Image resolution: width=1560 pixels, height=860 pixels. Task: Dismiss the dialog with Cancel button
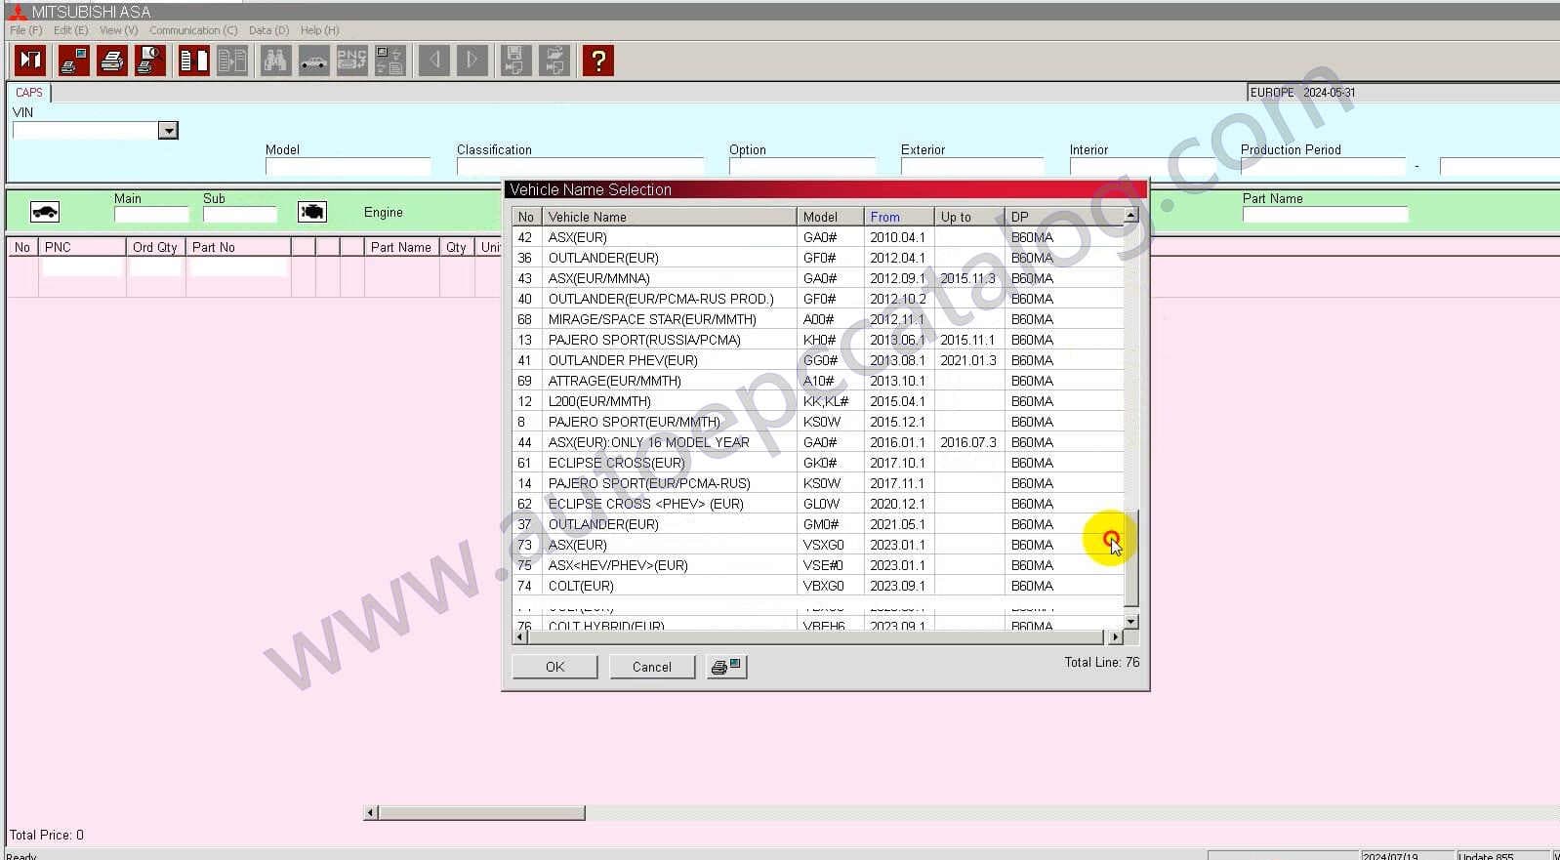651,667
